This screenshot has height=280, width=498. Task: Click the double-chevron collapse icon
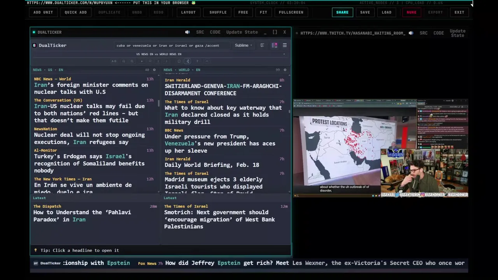[x=150, y=61]
